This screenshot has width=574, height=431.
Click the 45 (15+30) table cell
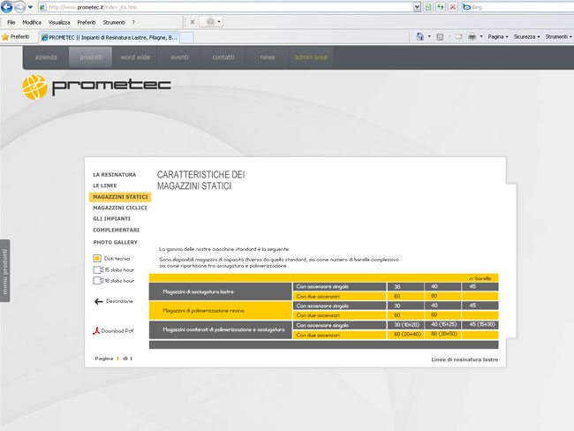[480, 324]
